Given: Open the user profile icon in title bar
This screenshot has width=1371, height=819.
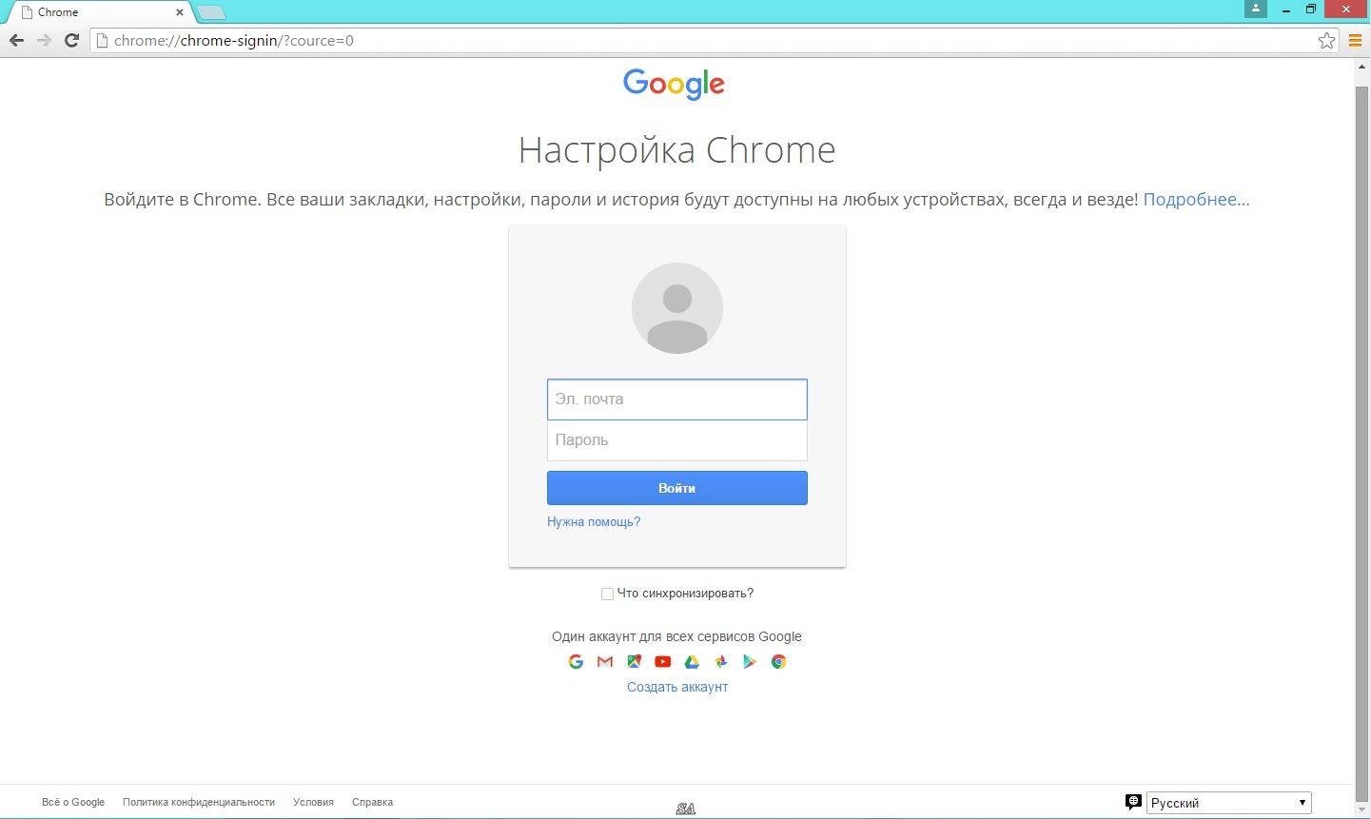Looking at the screenshot, I should tap(1256, 9).
